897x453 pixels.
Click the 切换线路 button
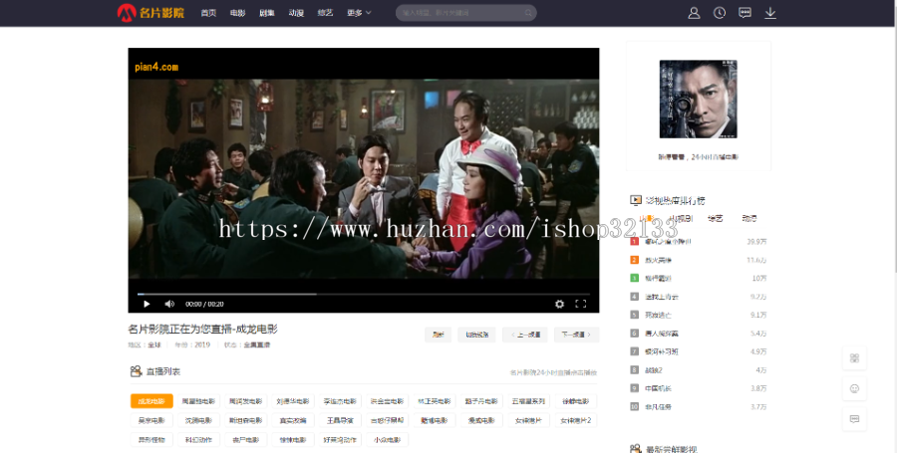pyautogui.click(x=476, y=335)
